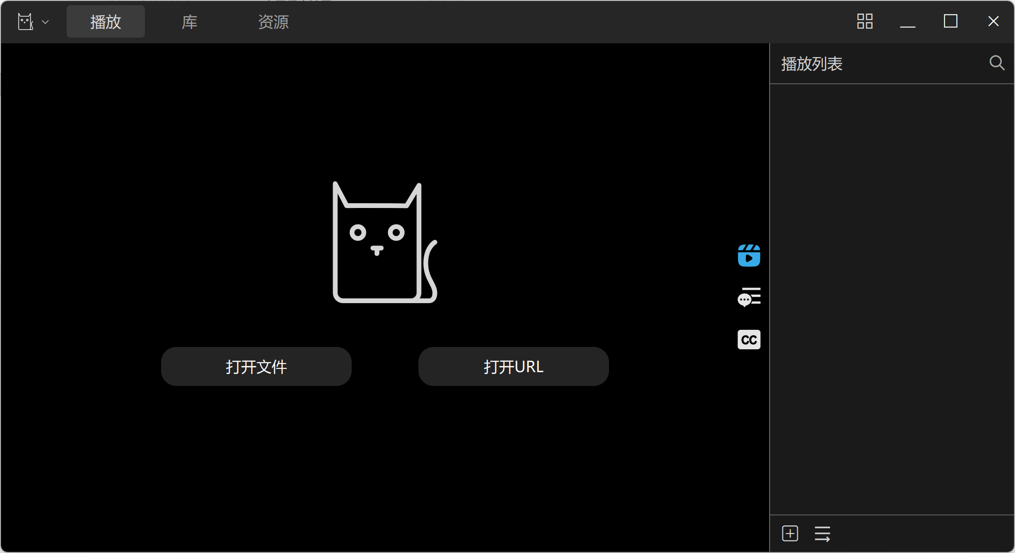This screenshot has height=553, width=1015.
Task: Minimize the player window
Action: tap(907, 22)
